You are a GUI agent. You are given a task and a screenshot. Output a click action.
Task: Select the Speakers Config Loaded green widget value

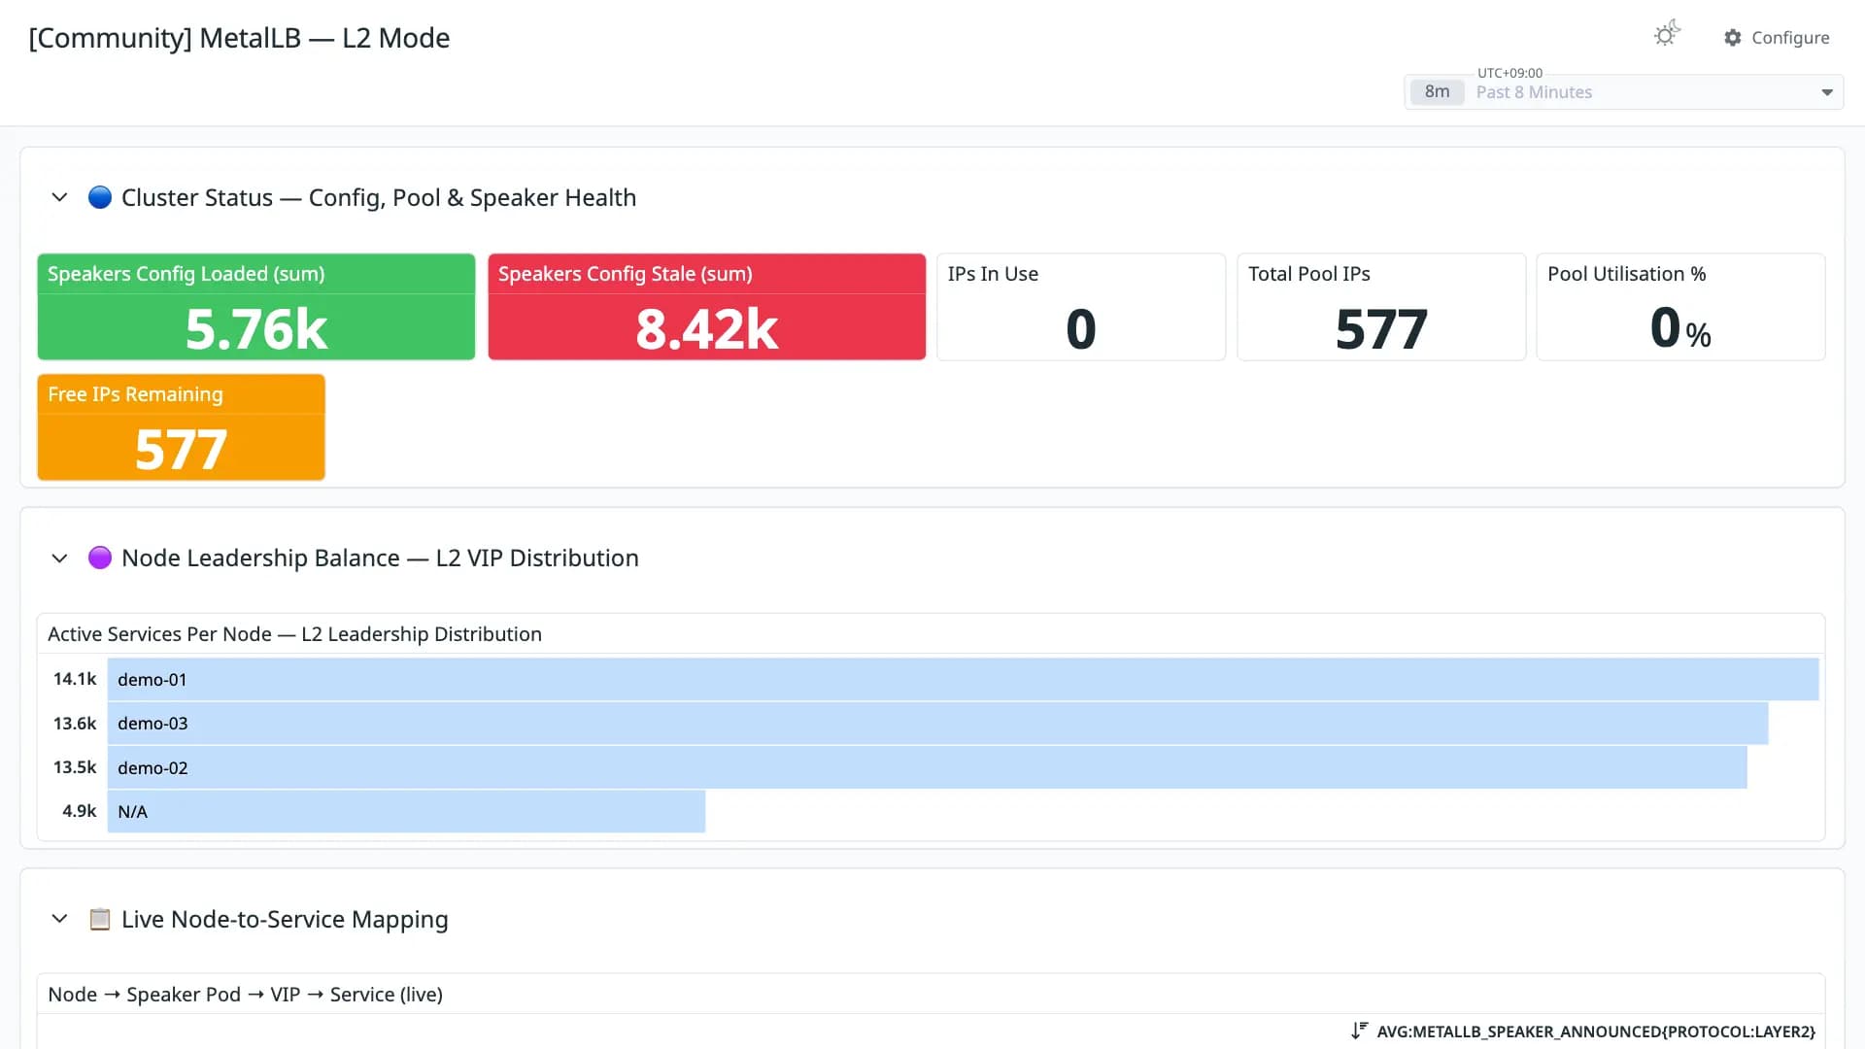(x=256, y=329)
